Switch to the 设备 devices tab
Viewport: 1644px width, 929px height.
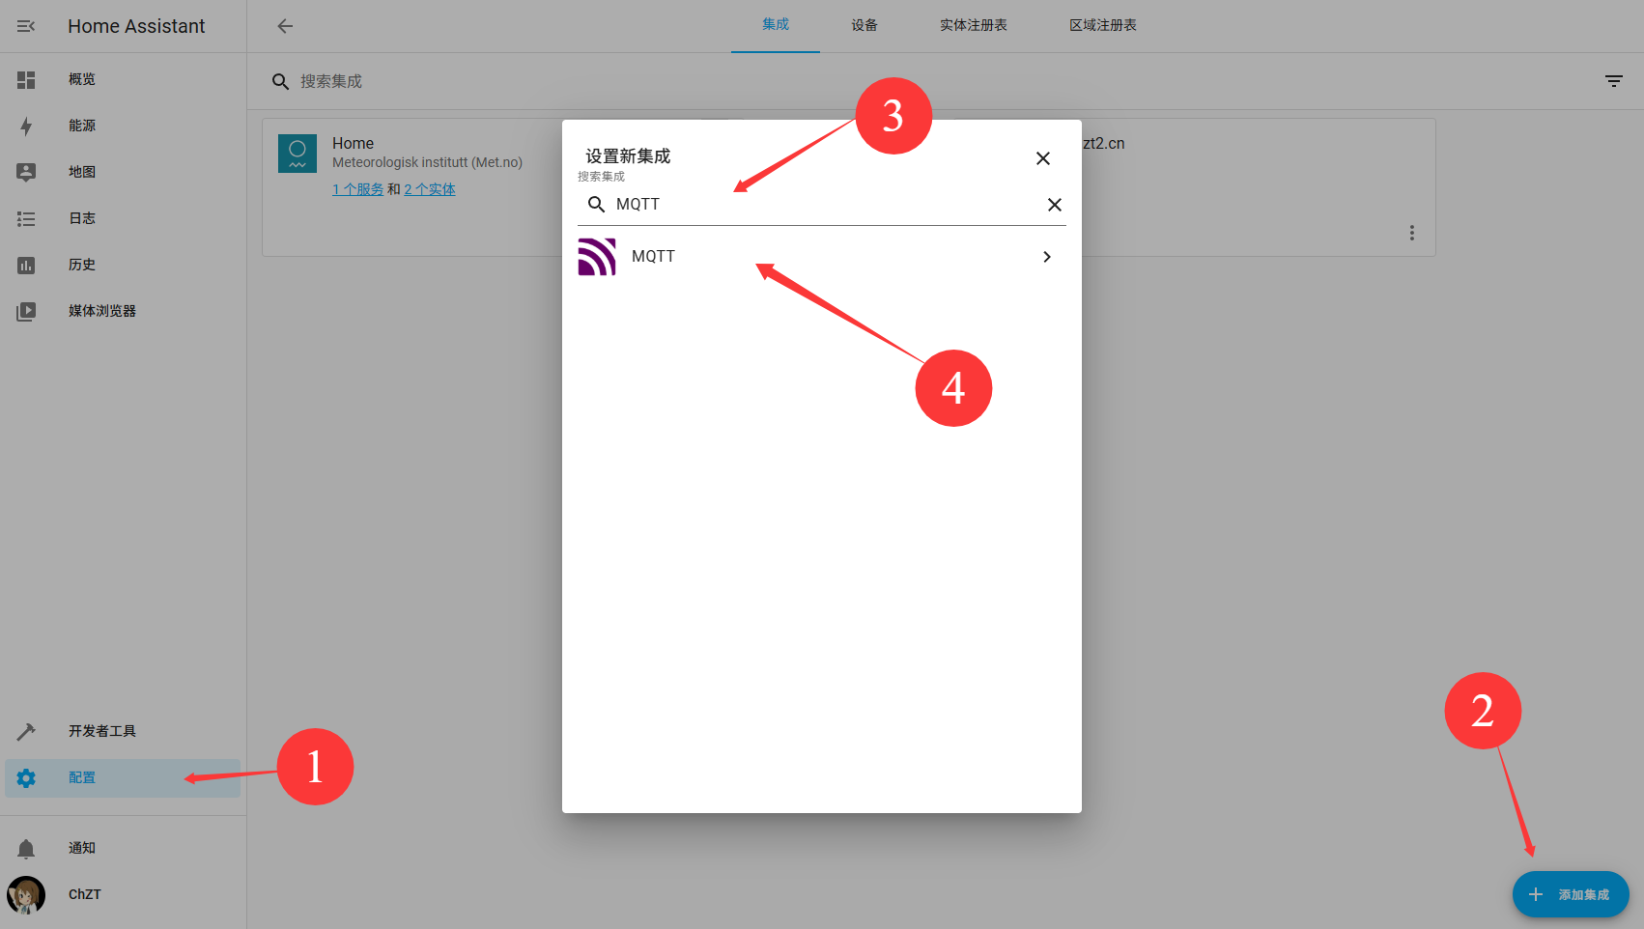coord(865,25)
